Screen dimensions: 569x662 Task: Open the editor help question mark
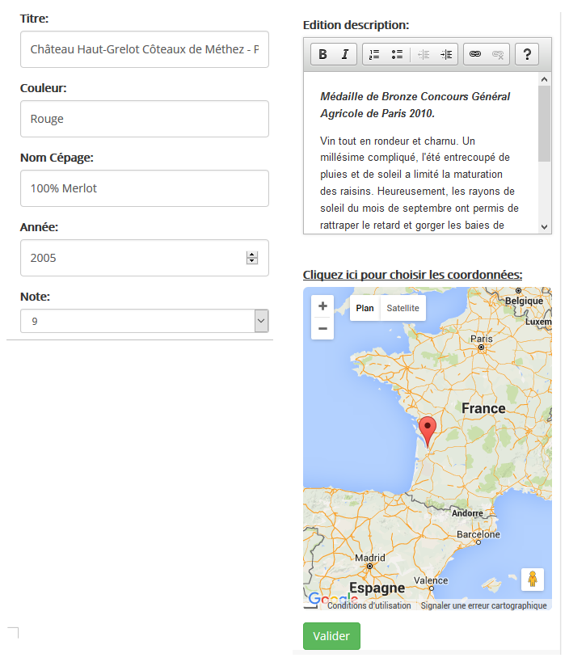click(x=527, y=54)
